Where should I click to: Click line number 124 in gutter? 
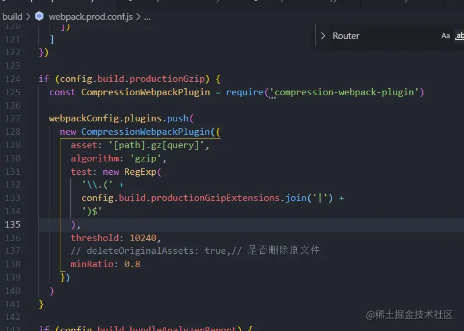12,78
